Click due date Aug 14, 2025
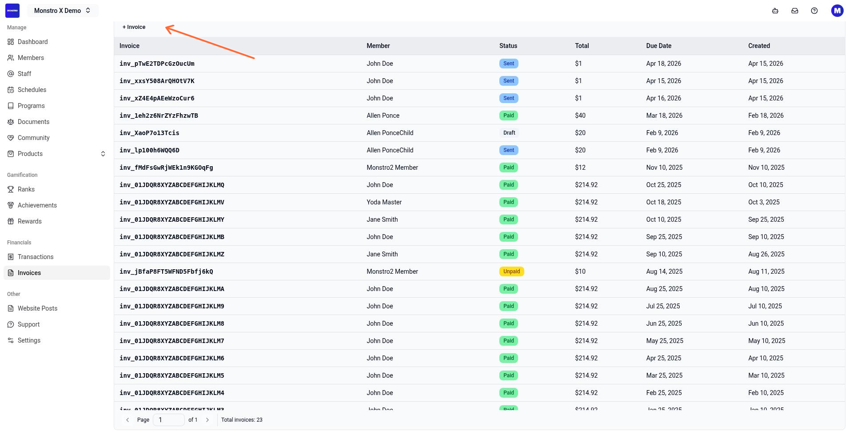This screenshot has width=849, height=439. click(x=664, y=271)
